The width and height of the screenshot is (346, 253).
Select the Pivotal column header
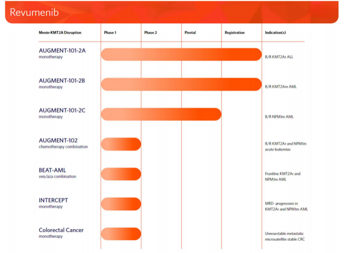(190, 33)
